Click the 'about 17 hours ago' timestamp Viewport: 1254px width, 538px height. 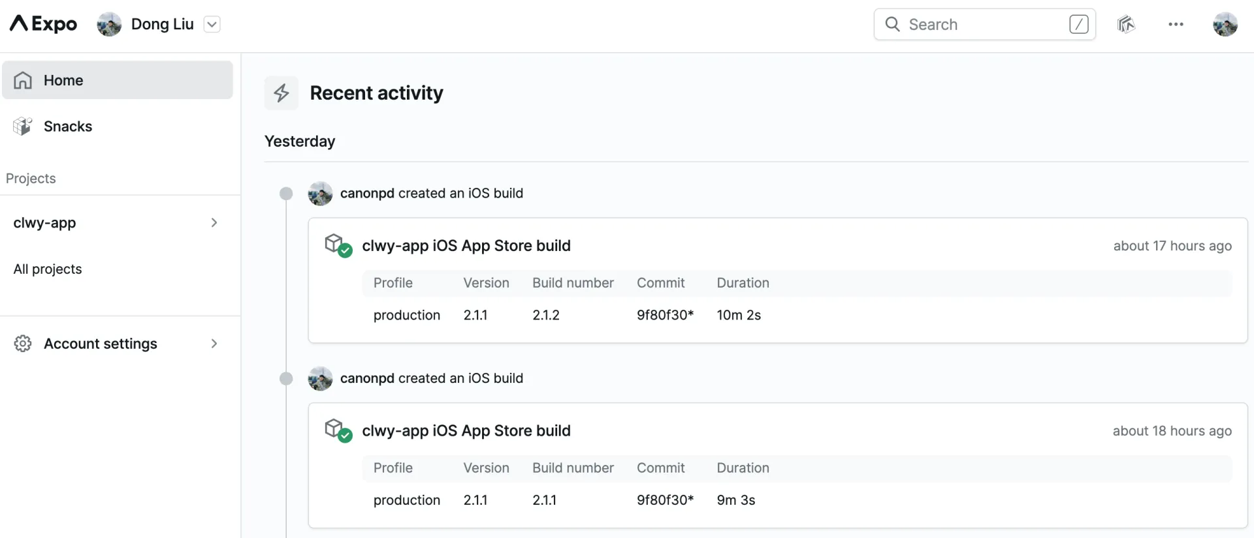click(x=1172, y=246)
